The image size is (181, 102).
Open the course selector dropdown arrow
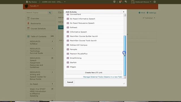point(65,2)
